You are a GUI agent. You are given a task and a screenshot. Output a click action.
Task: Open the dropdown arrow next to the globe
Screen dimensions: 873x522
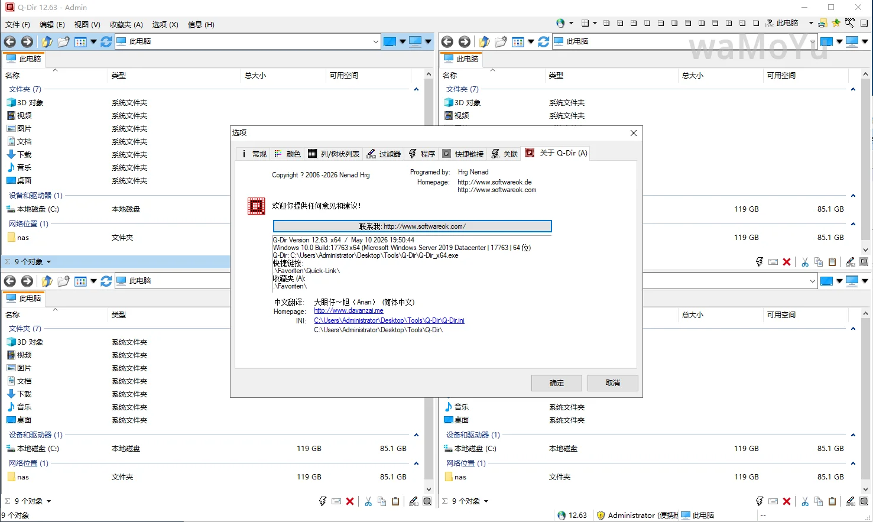(571, 23)
